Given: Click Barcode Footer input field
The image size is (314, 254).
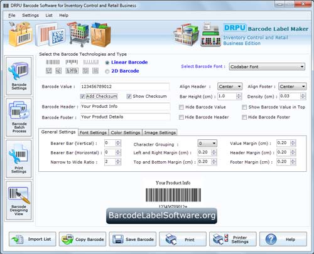Looking at the screenshot, I should 125,117.
